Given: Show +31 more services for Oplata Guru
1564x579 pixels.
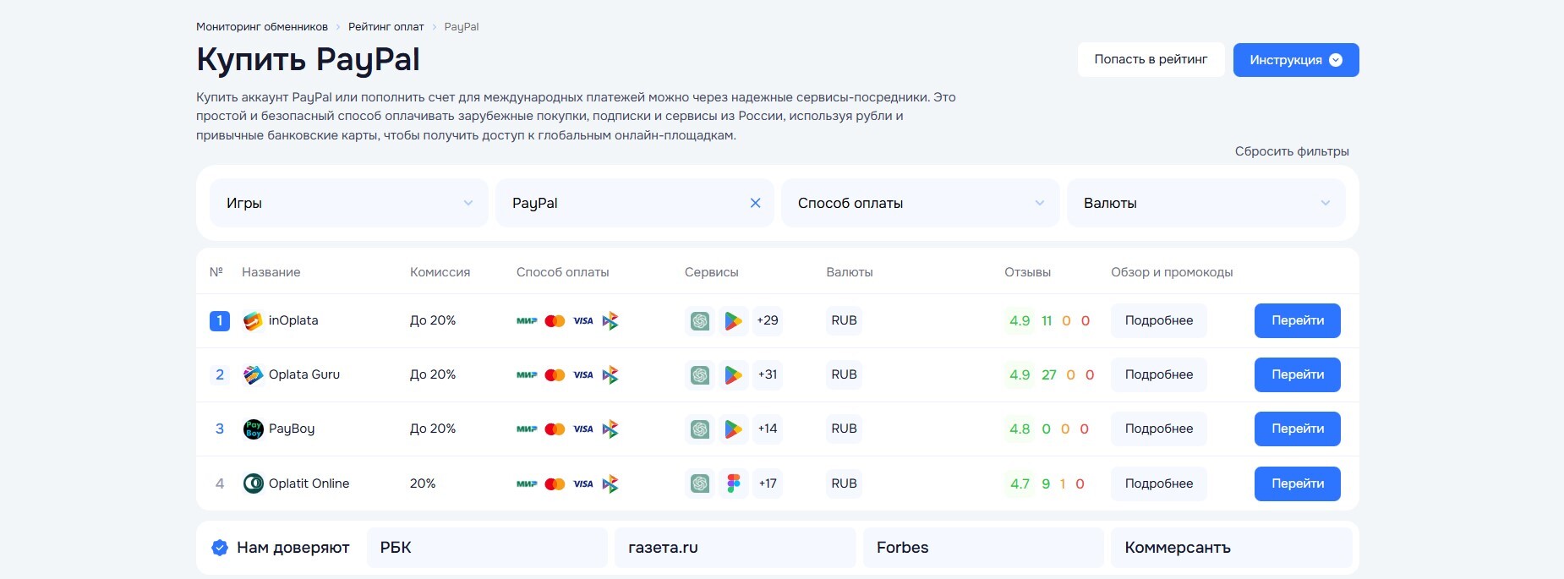Looking at the screenshot, I should point(768,374).
